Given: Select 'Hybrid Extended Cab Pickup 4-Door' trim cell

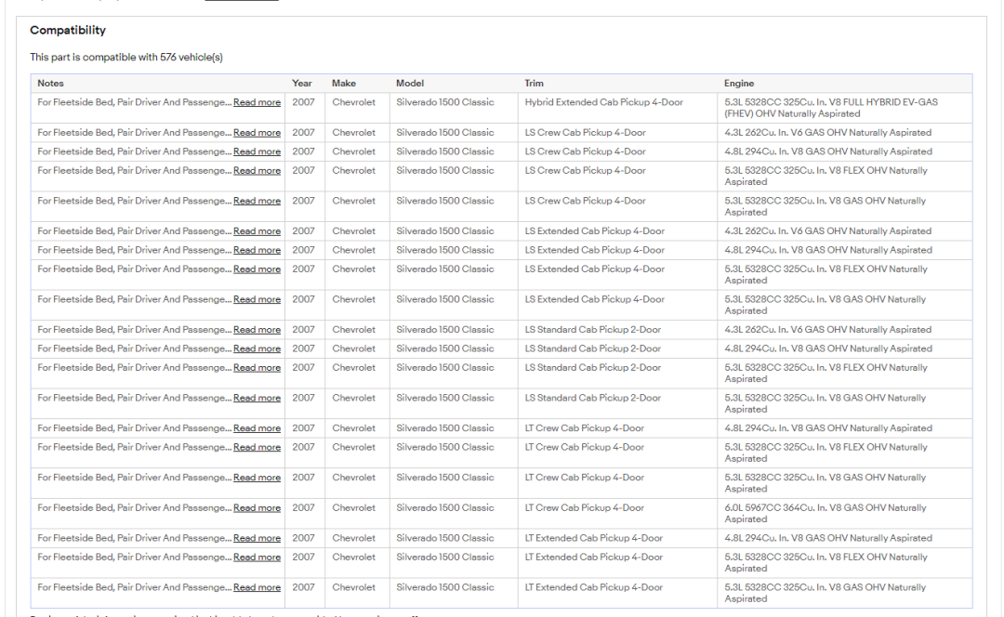Looking at the screenshot, I should pyautogui.click(x=604, y=102).
